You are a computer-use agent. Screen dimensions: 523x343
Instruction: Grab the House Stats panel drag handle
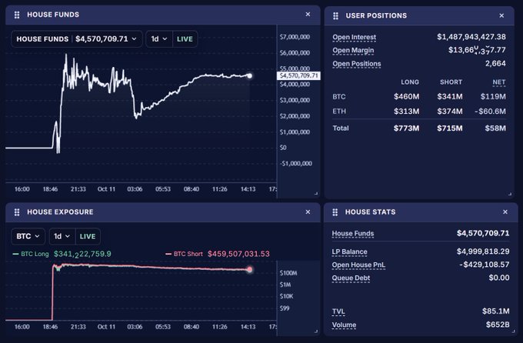click(x=335, y=211)
